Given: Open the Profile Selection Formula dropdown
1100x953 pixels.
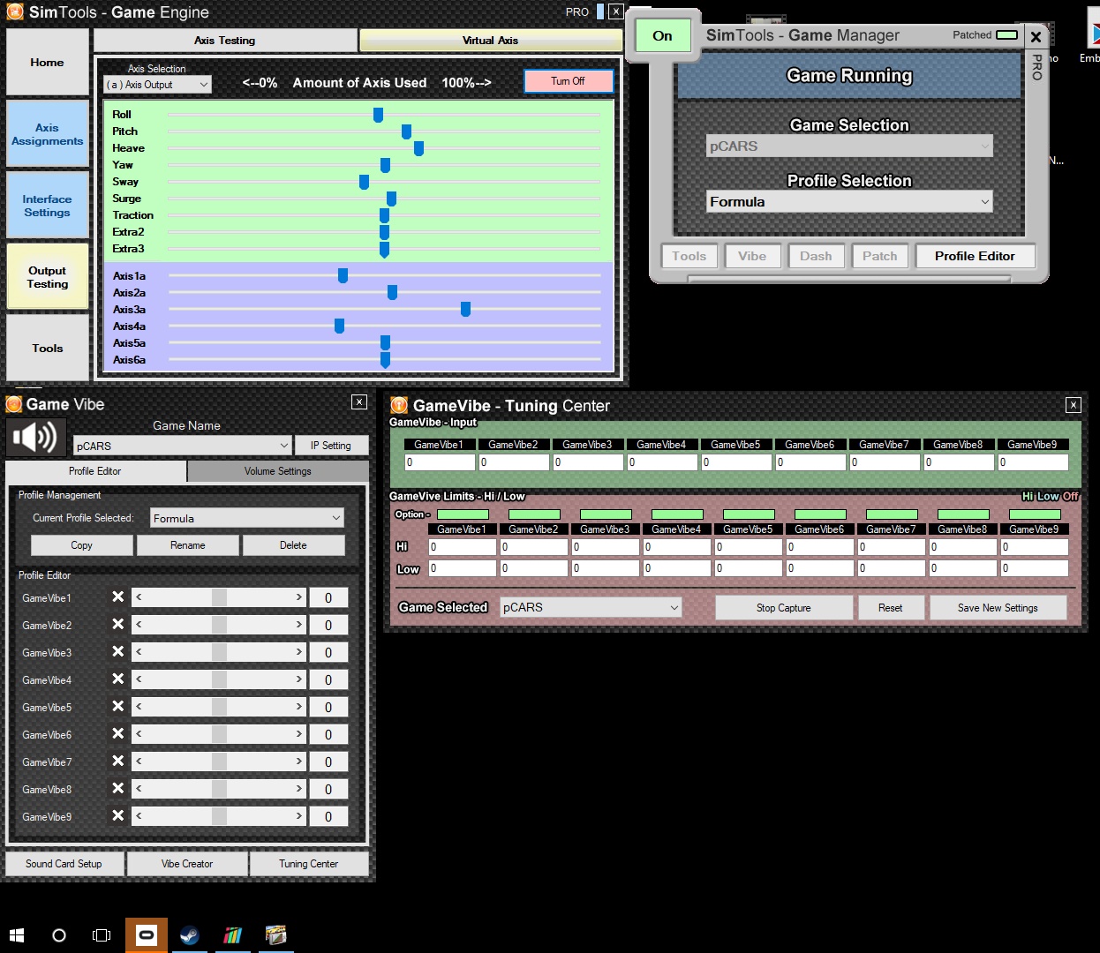Looking at the screenshot, I should pos(849,202).
